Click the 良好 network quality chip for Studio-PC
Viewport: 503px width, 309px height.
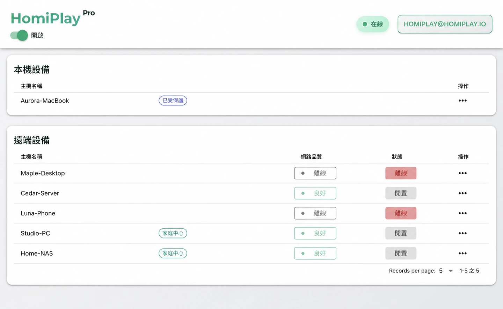pyautogui.click(x=315, y=233)
